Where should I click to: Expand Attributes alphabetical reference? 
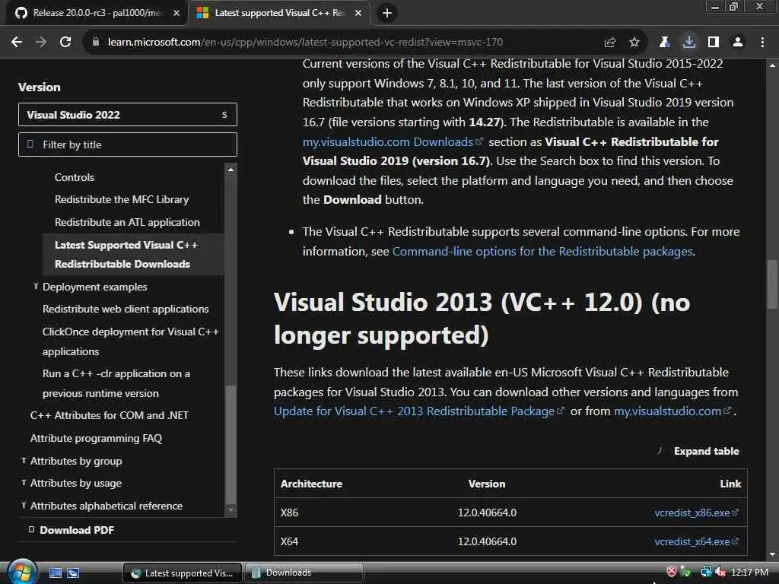[x=24, y=506]
